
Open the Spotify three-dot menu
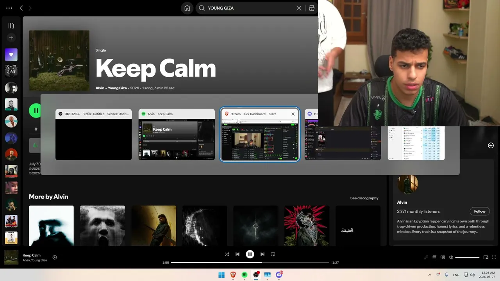pyautogui.click(x=9, y=8)
